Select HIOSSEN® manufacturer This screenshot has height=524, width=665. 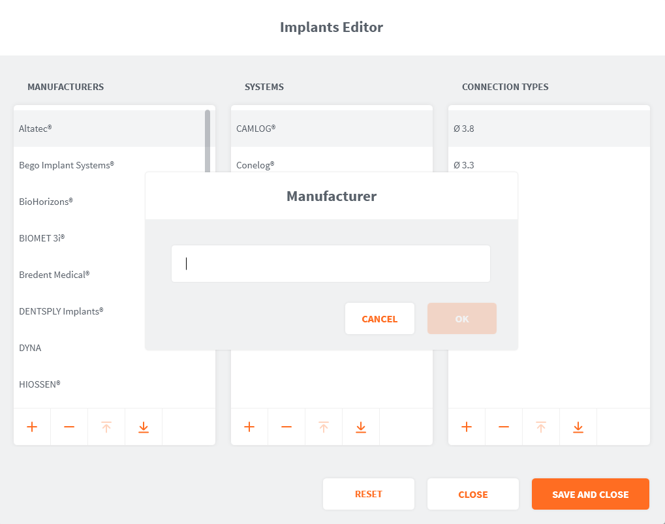[40, 384]
